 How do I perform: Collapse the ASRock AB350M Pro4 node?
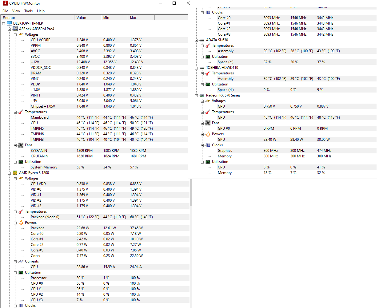tap(10, 29)
